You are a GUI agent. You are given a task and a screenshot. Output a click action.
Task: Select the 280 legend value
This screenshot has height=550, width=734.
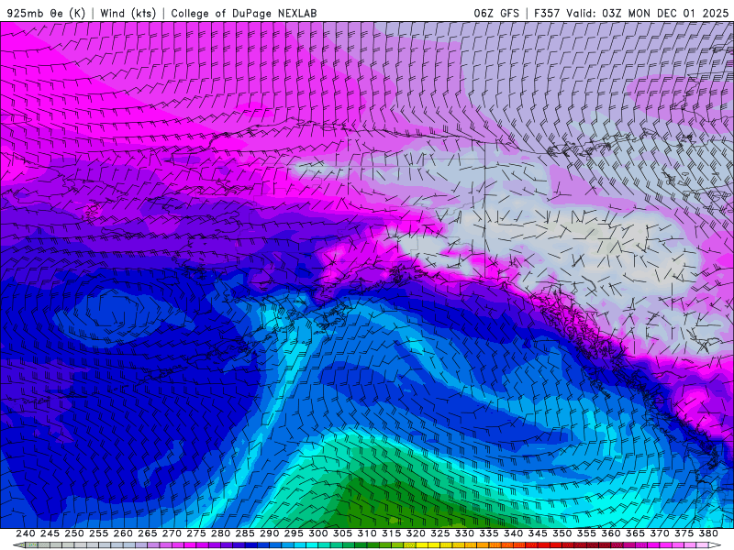pos(220,533)
